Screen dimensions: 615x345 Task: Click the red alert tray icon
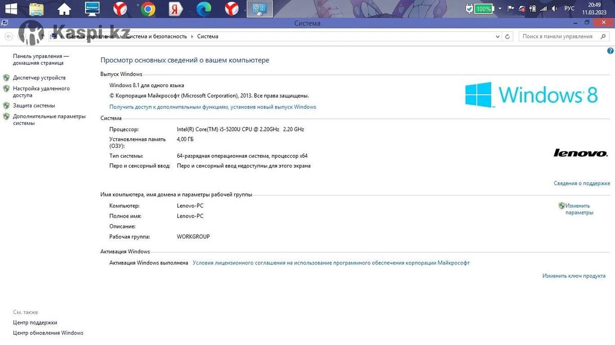[522, 9]
